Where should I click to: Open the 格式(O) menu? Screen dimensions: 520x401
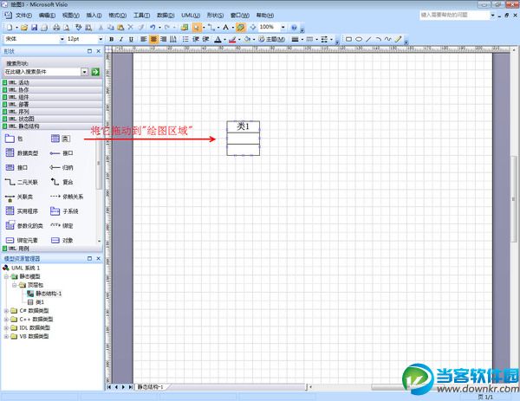(117, 16)
